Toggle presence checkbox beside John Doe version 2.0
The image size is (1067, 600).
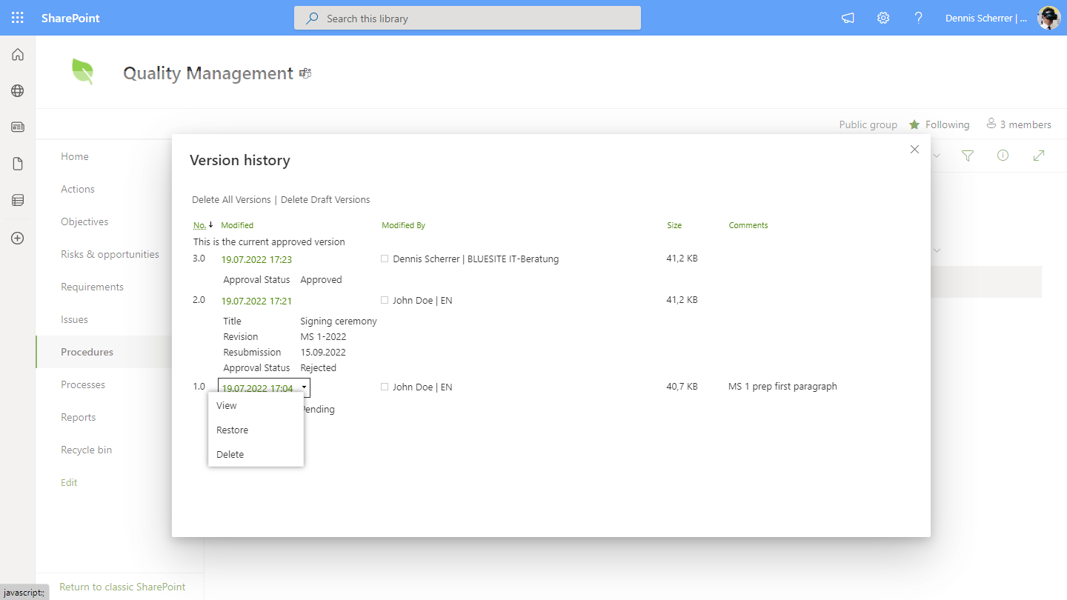[385, 301]
